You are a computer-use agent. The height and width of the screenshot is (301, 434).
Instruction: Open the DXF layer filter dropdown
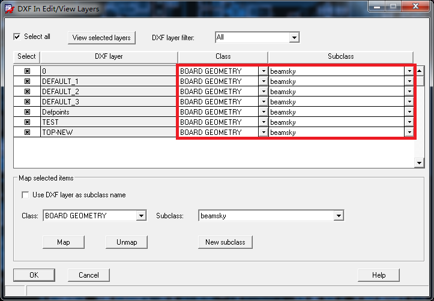[294, 37]
